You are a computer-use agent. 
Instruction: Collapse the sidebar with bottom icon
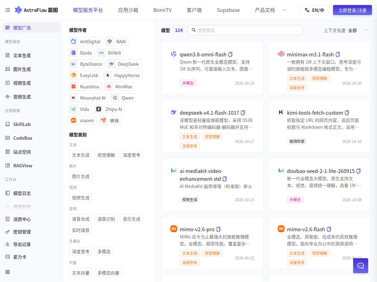(8, 272)
